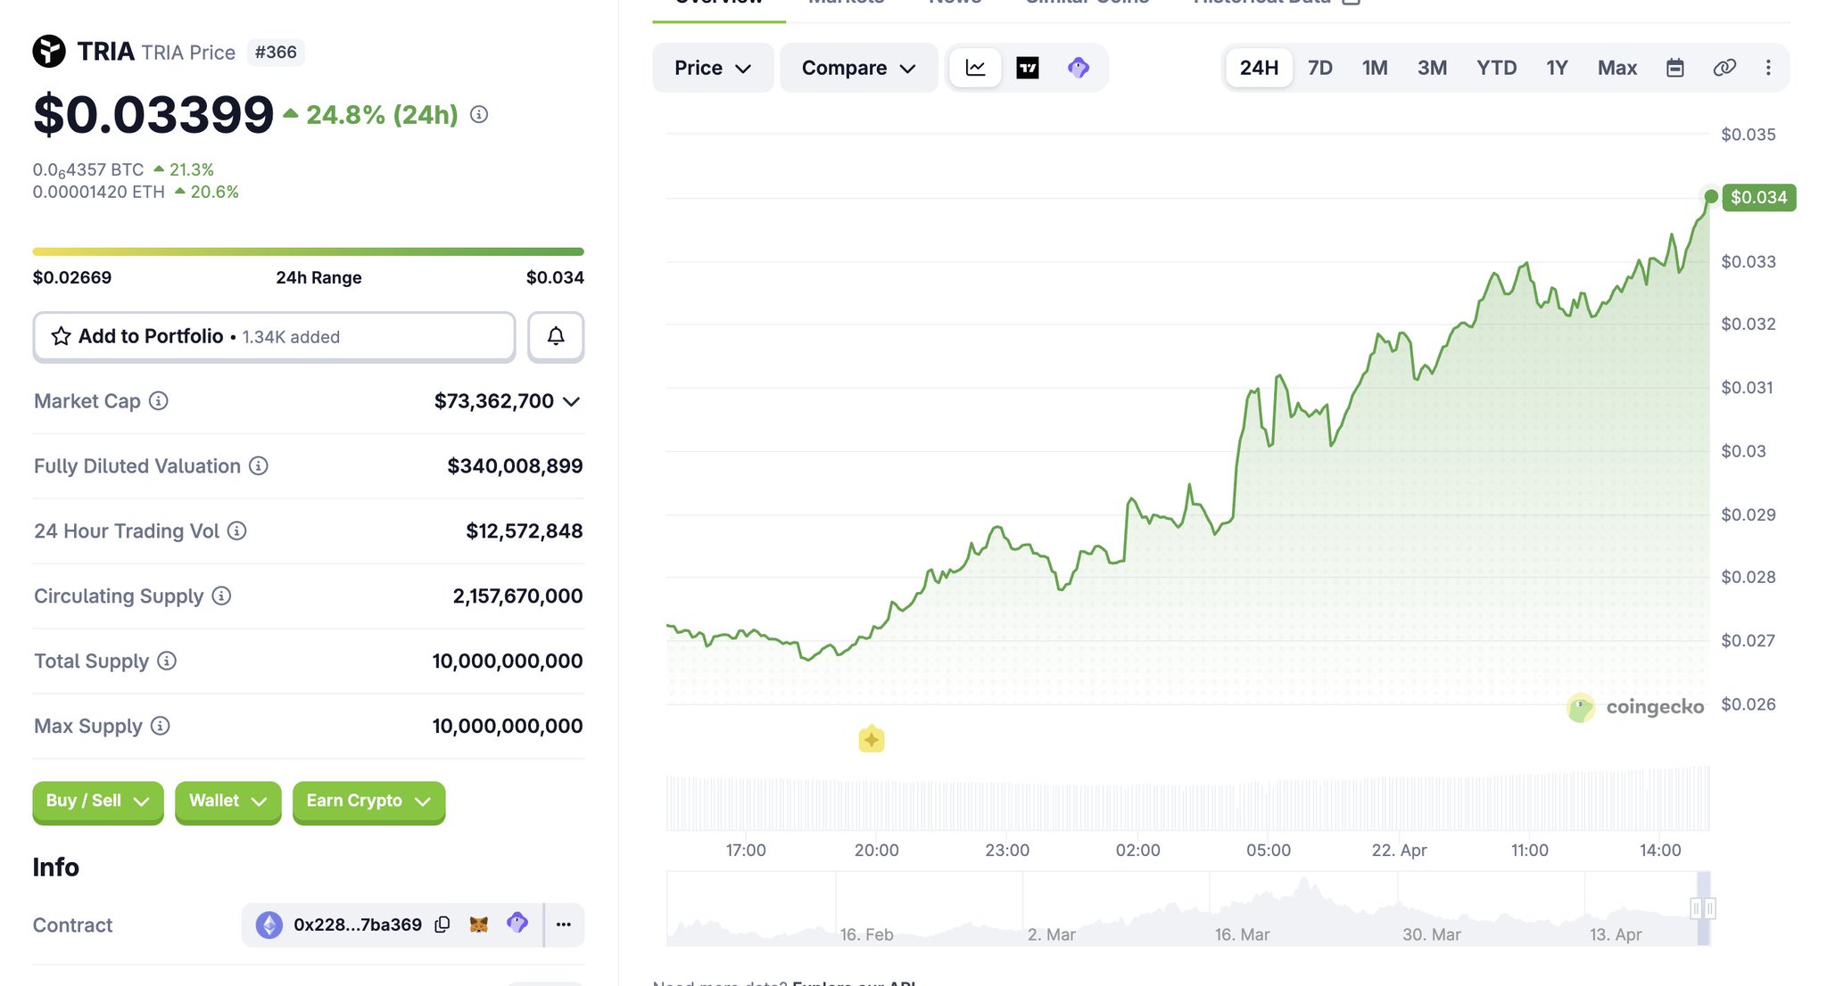Click Market Cap info icon
The width and height of the screenshot is (1827, 986).
[158, 401]
